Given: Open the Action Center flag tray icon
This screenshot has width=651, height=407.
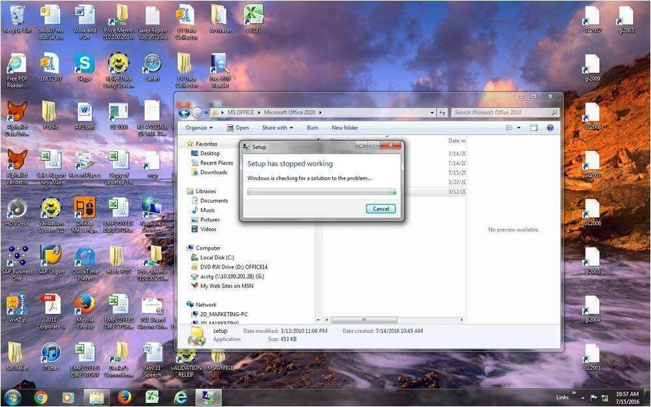Looking at the screenshot, I should pyautogui.click(x=594, y=398).
